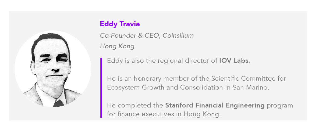This screenshot has height=137, width=312.
Task: Select the sentence about regional director
Action: point(179,61)
